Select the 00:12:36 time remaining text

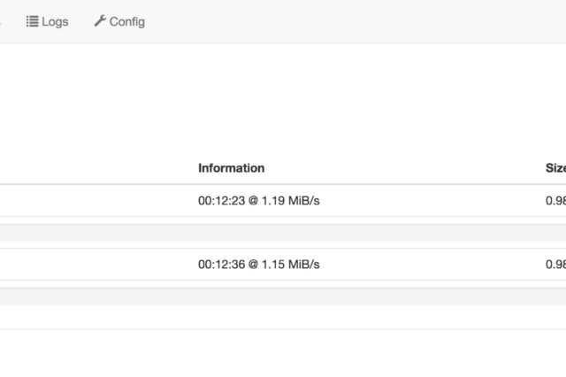click(221, 265)
